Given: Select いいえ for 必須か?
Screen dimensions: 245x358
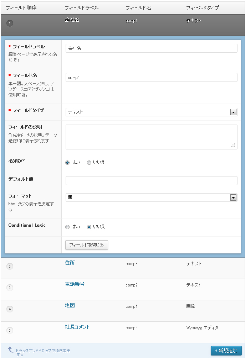Looking at the screenshot, I should click(x=89, y=162).
